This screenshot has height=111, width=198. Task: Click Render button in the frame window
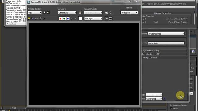coord(129,8)
